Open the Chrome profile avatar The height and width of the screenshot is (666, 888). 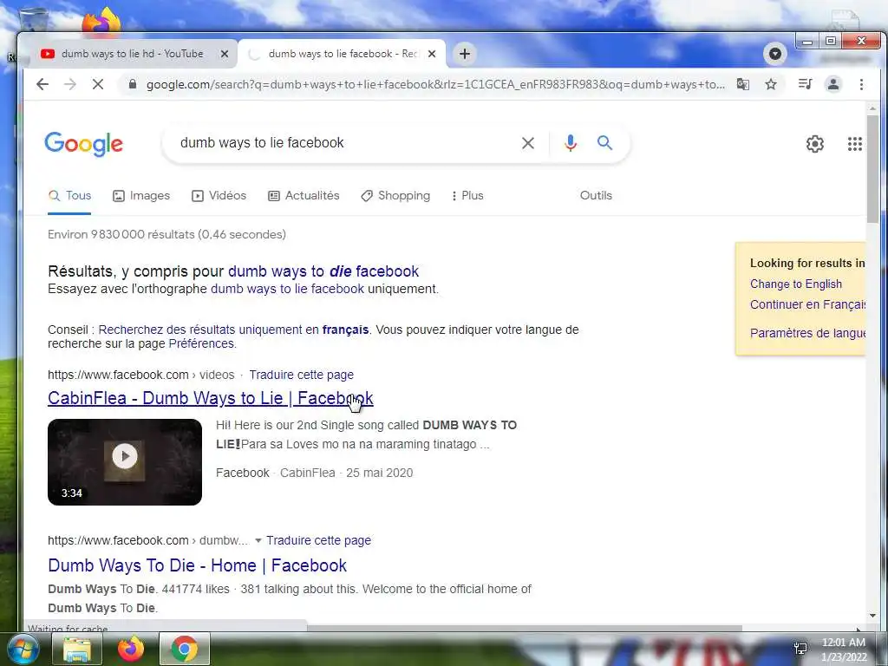[833, 84]
